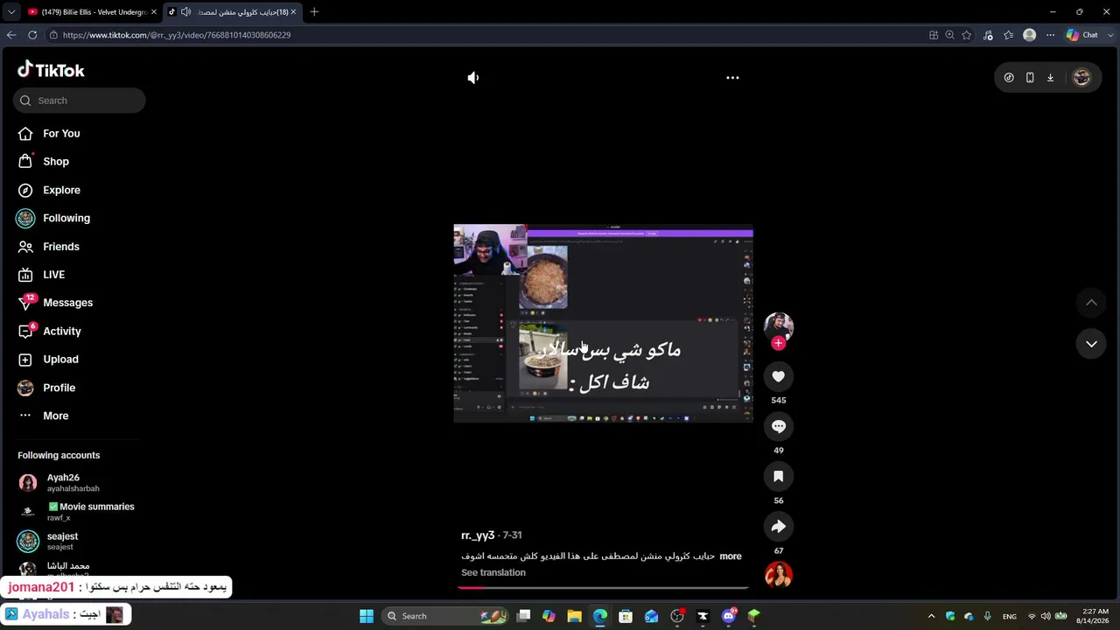1120x630 pixels.
Task: Like the video with the heart icon
Action: coord(779,376)
